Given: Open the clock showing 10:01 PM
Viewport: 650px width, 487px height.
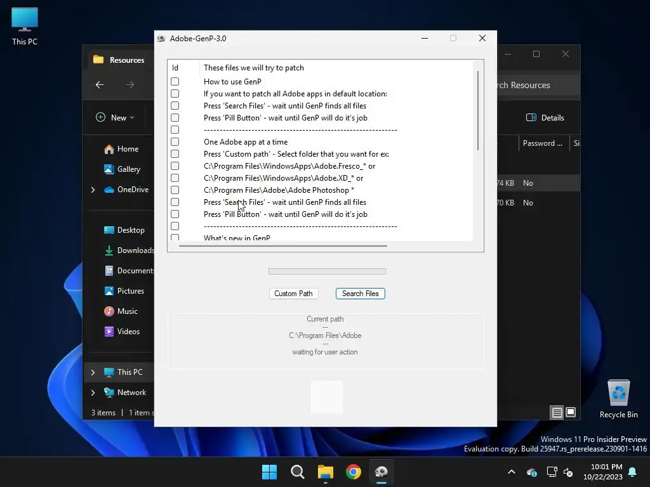Looking at the screenshot, I should click(603, 472).
